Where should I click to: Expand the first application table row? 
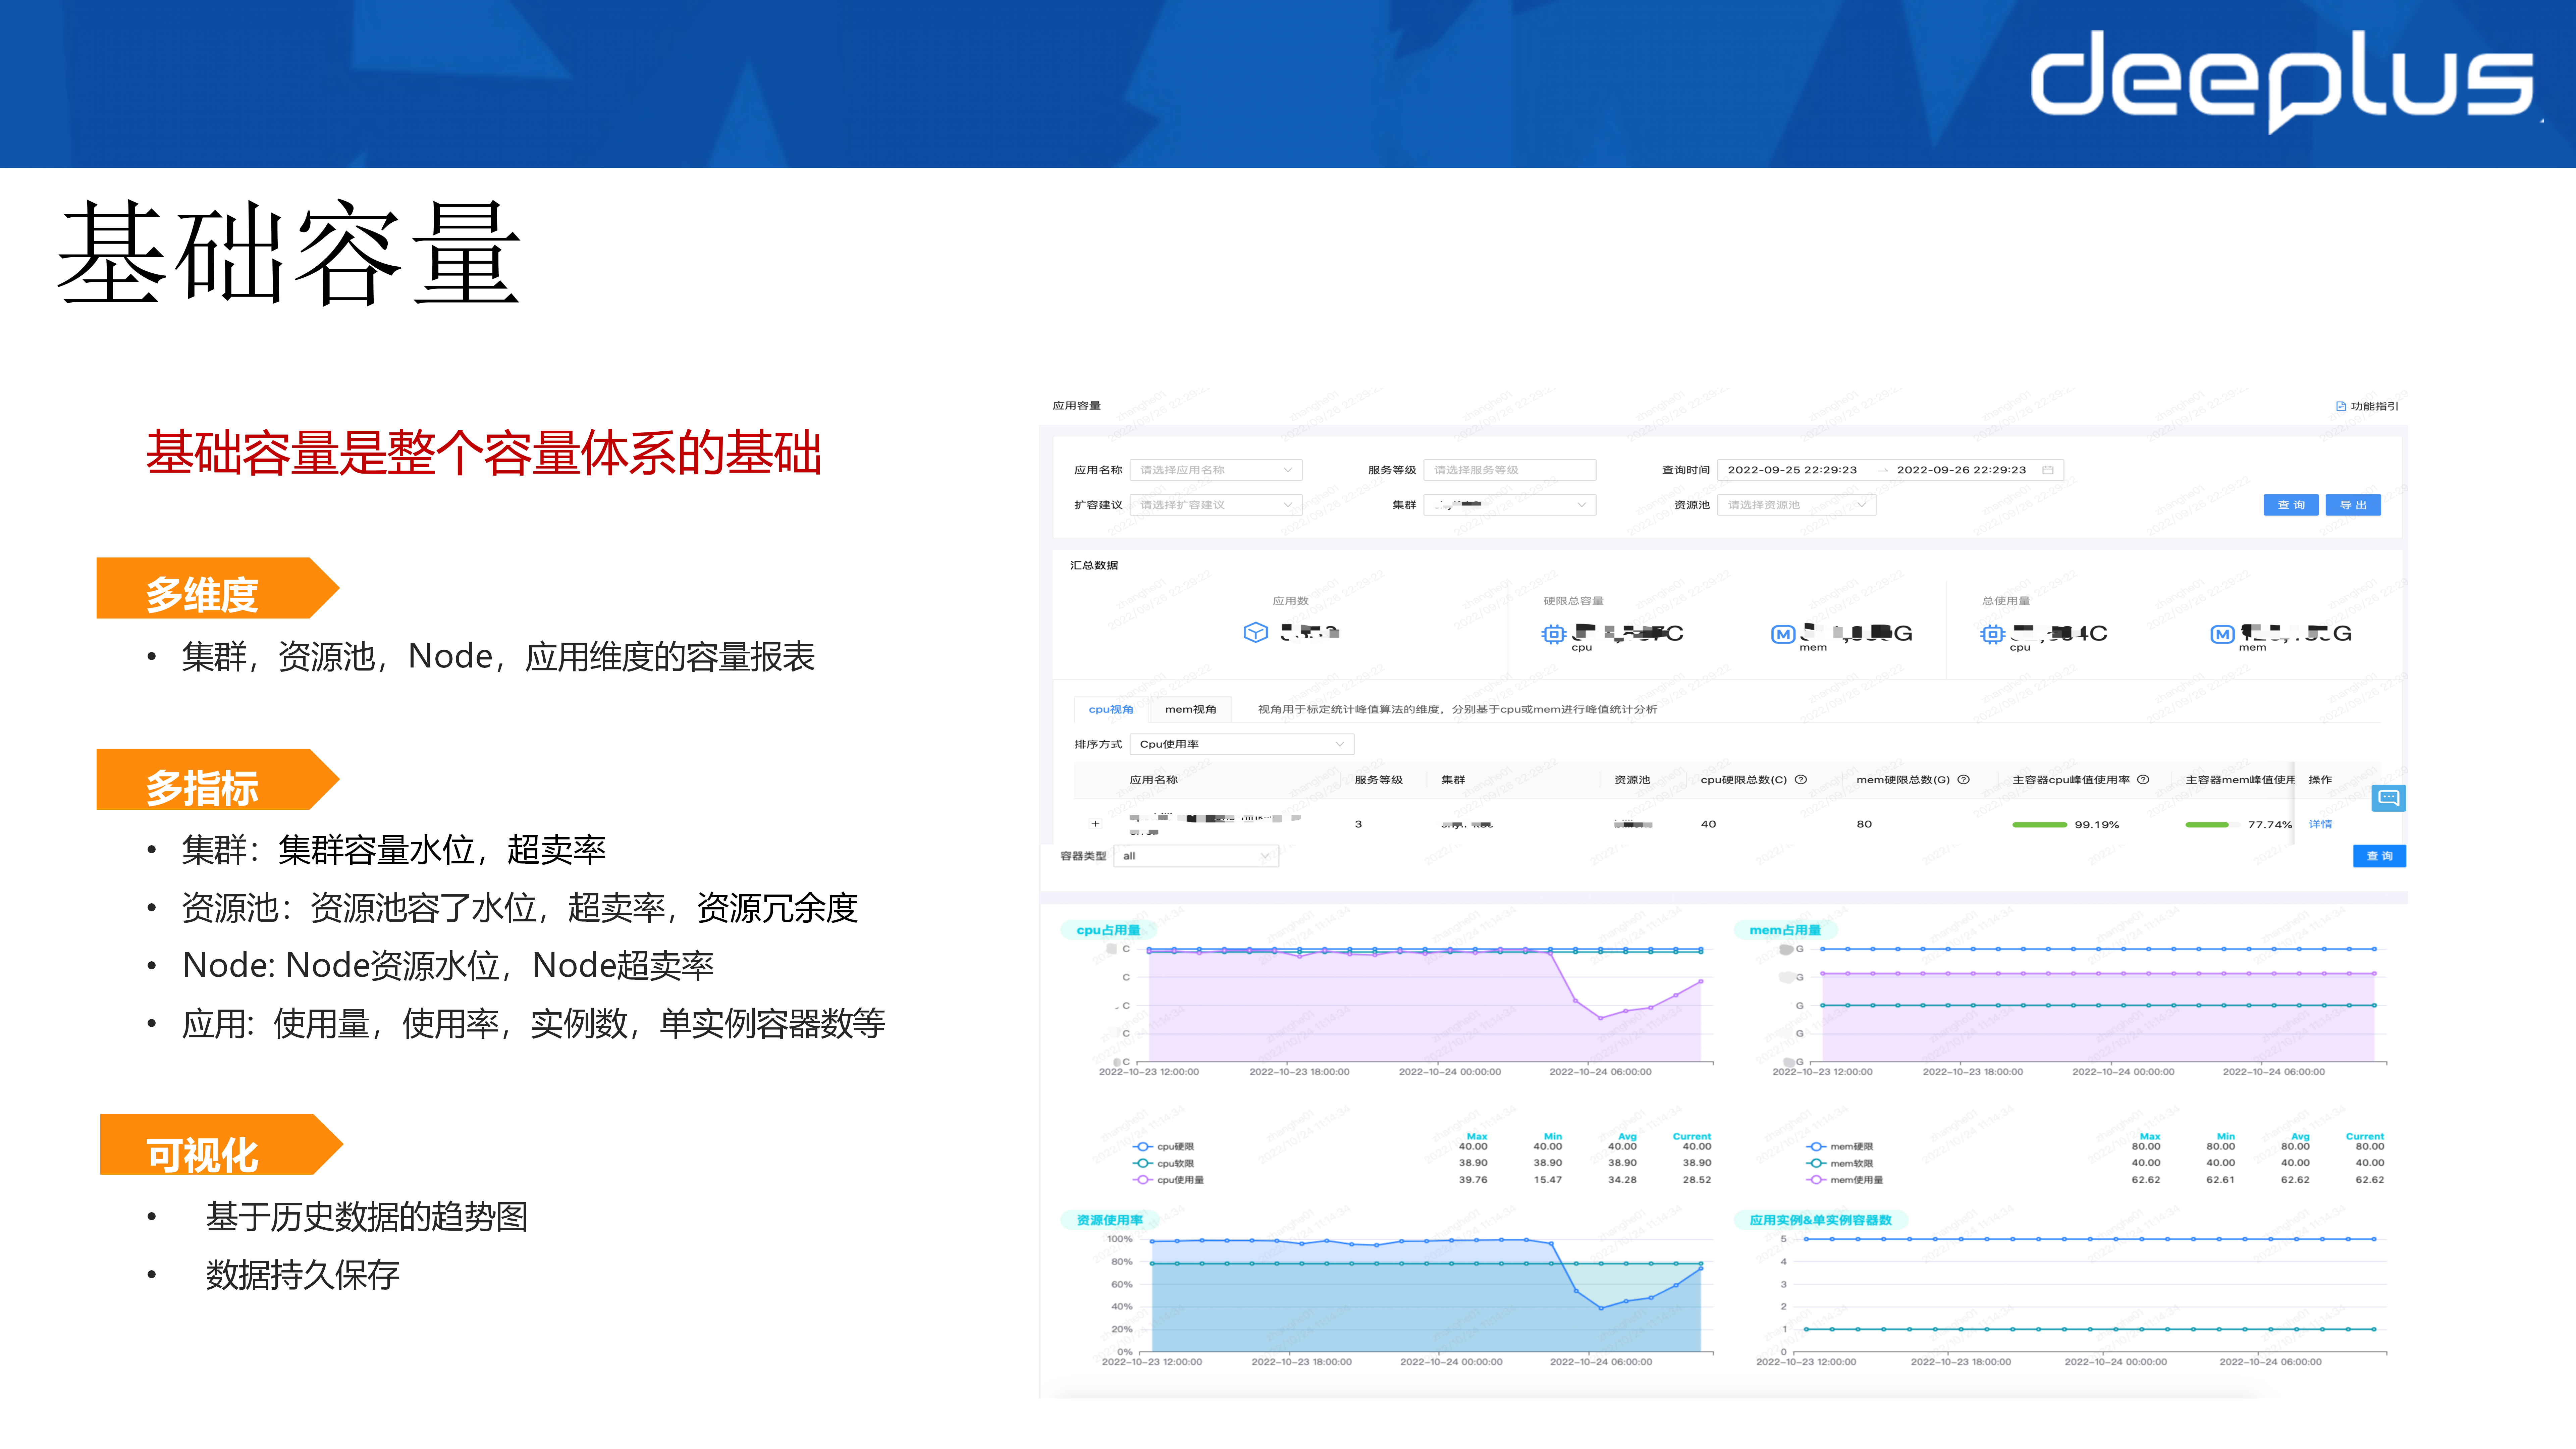click(1095, 824)
